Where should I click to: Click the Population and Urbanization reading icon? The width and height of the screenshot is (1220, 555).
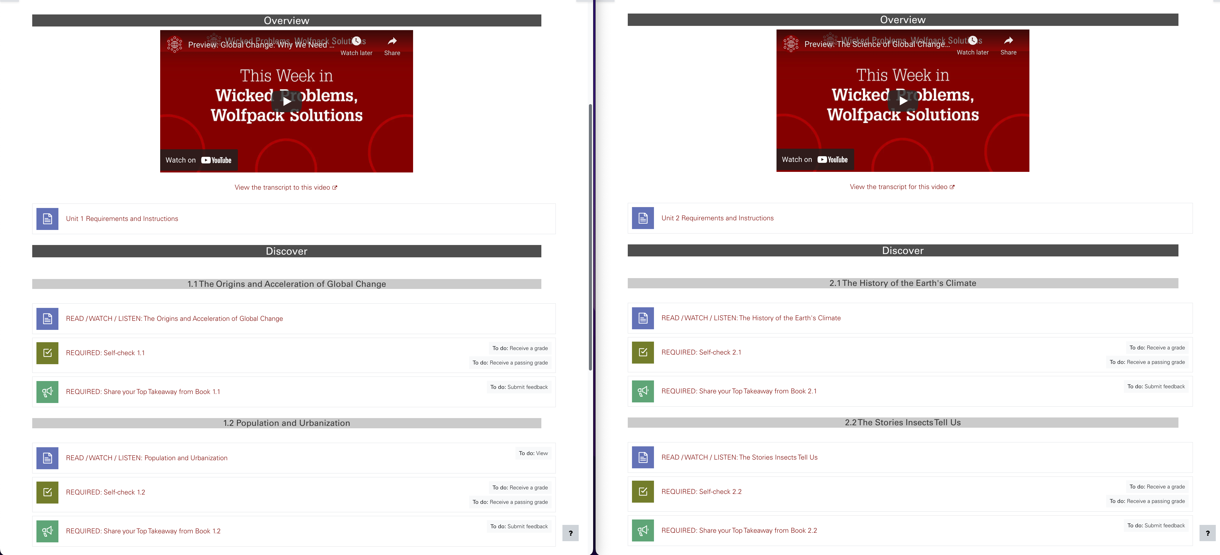[x=48, y=457]
